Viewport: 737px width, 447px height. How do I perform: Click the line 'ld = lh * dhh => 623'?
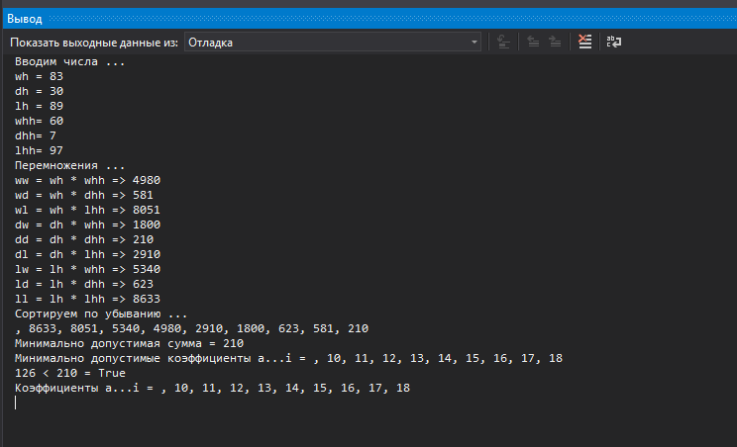pos(84,284)
